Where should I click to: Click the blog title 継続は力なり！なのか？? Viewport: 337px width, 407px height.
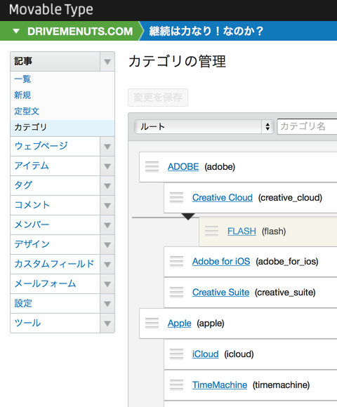206,31
